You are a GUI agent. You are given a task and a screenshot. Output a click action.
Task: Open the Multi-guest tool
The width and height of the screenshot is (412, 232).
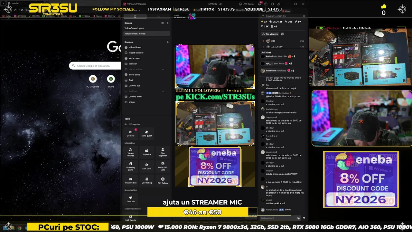click(x=147, y=133)
